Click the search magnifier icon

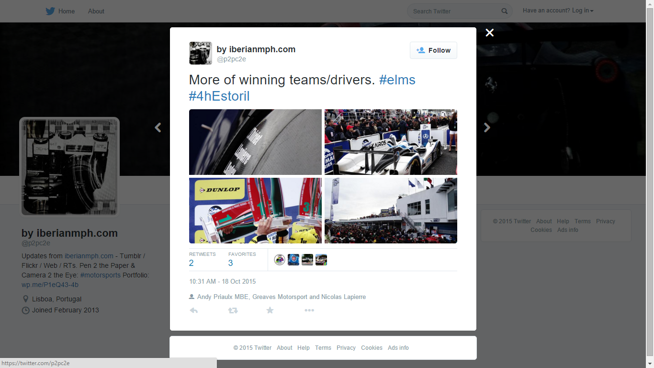click(x=505, y=11)
